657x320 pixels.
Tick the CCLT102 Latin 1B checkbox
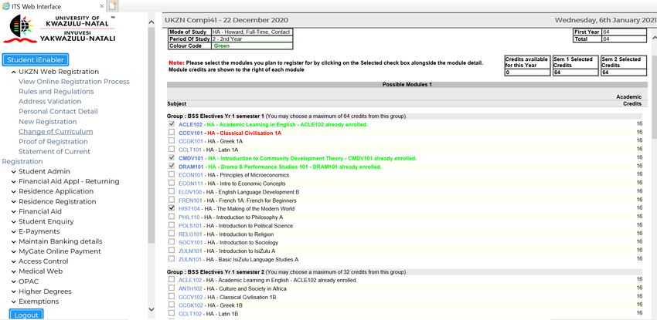click(172, 313)
